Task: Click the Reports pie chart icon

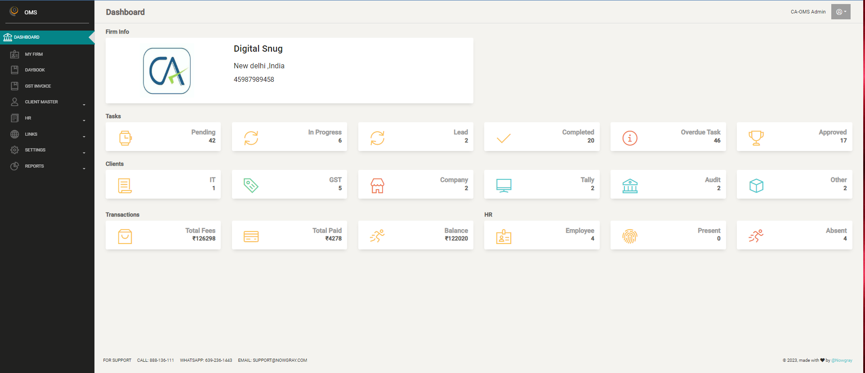Action: pos(15,166)
